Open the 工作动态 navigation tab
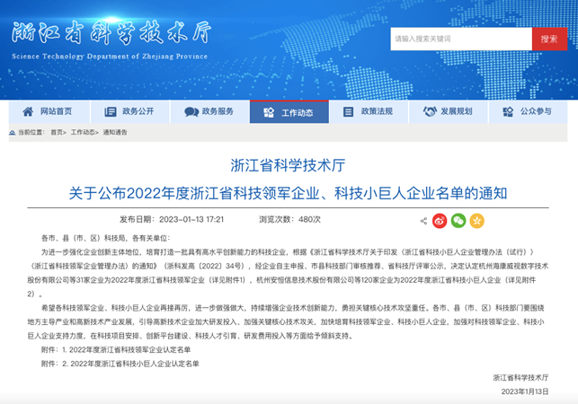578x404 pixels. point(289,112)
